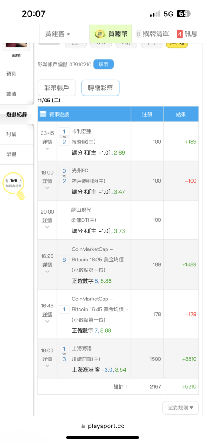Viewport: 205px width, 443px height.
Task: Click the lightbulb 加我為明燈 icon
Action: pos(14,186)
